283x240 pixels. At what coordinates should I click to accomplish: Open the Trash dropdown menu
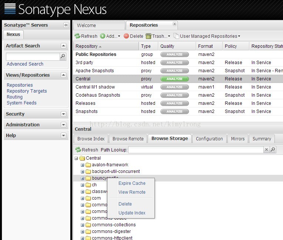coord(158,36)
